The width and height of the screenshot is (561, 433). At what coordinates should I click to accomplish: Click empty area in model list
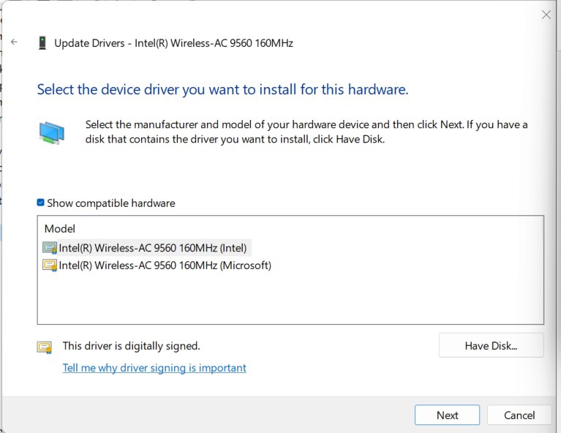pos(290,300)
